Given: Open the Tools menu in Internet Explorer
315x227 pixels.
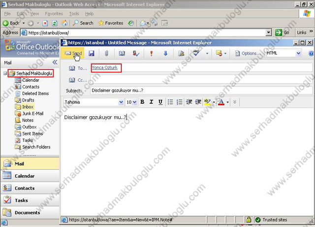Looking at the screenshot, I should tap(74, 14).
